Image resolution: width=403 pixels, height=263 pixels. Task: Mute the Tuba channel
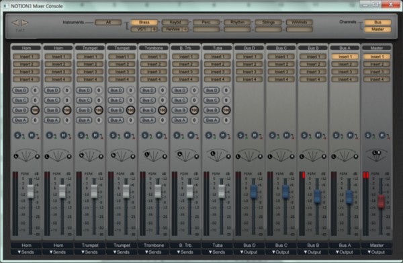tap(223, 135)
